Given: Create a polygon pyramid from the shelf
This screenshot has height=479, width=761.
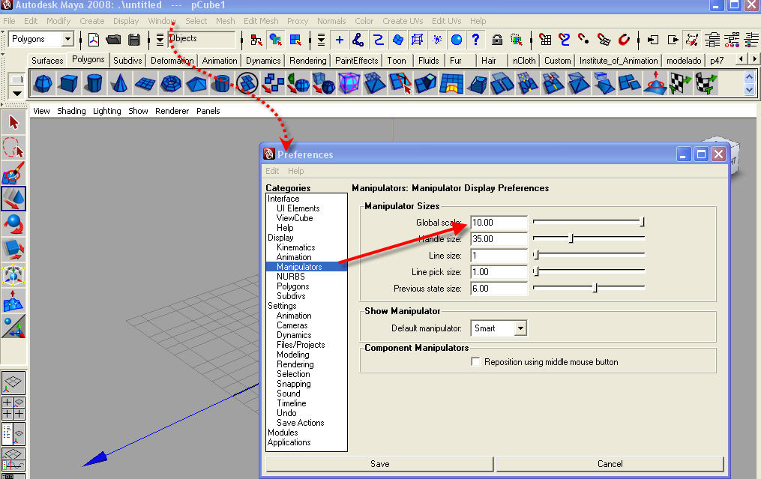Looking at the screenshot, I should pos(196,83).
